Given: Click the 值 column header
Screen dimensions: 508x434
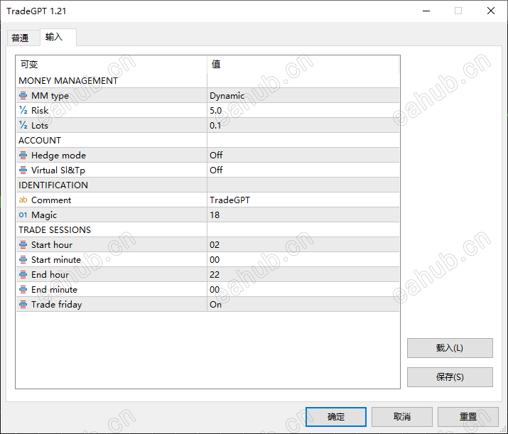Looking at the screenshot, I should tap(303, 64).
